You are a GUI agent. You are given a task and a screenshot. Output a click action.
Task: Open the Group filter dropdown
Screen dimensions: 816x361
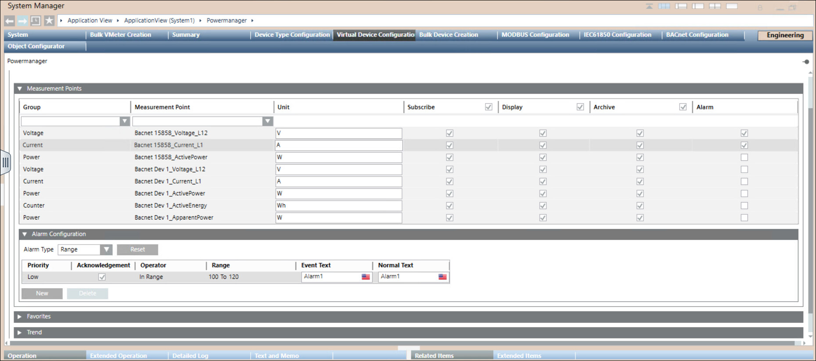[125, 121]
